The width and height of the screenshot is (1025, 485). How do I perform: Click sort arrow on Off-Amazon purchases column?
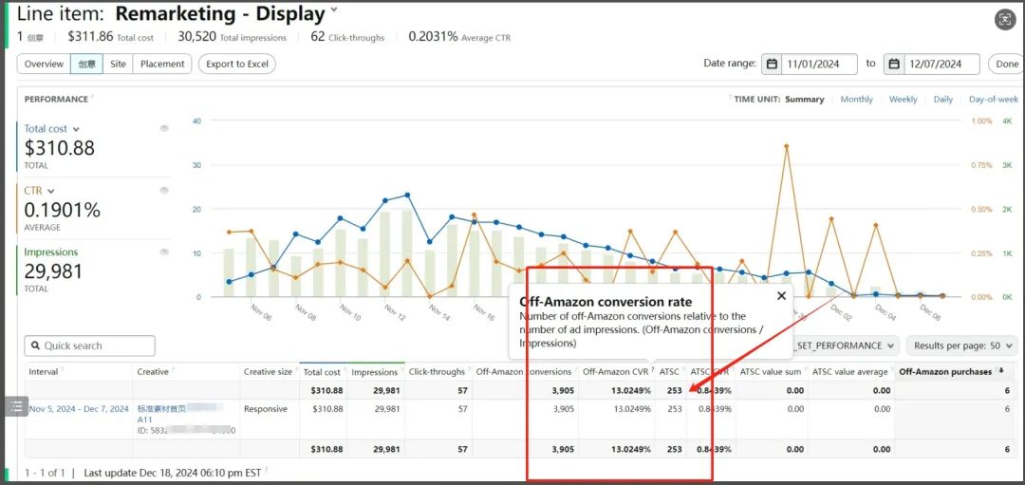pos(1000,371)
